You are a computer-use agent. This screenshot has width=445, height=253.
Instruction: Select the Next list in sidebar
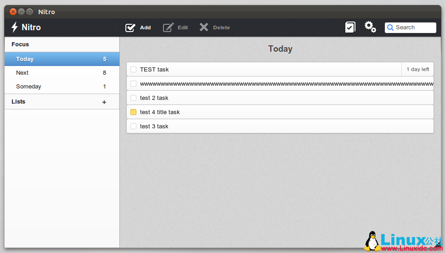pyautogui.click(x=22, y=73)
